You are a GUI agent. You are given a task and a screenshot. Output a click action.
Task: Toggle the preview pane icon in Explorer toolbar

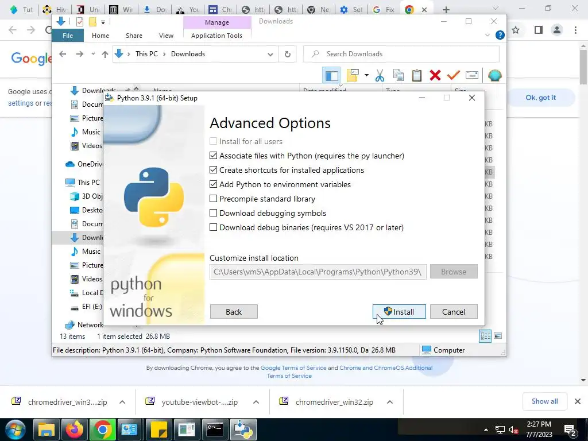click(331, 75)
